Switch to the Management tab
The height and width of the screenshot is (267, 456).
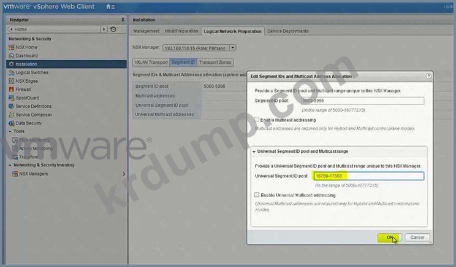tap(146, 31)
